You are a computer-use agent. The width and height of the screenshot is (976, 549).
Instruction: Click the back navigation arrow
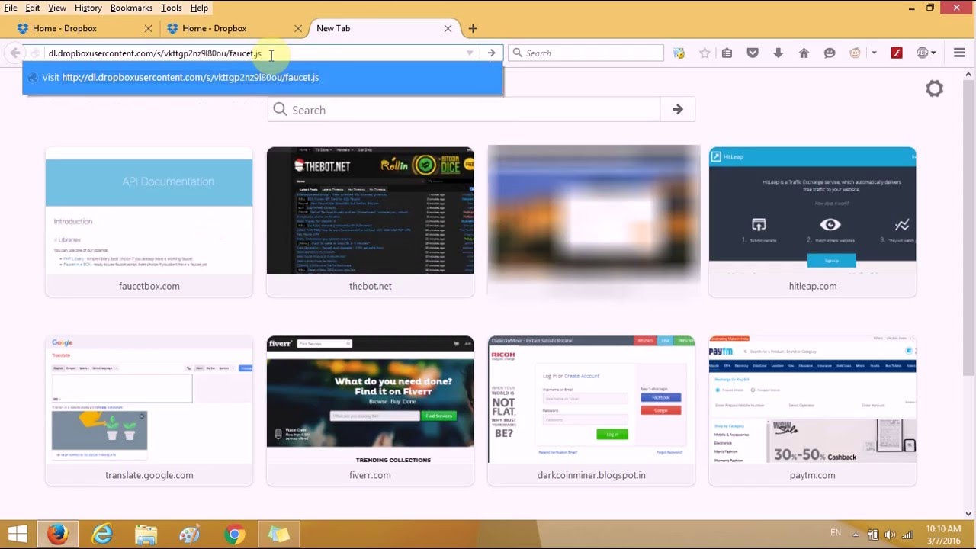[15, 53]
